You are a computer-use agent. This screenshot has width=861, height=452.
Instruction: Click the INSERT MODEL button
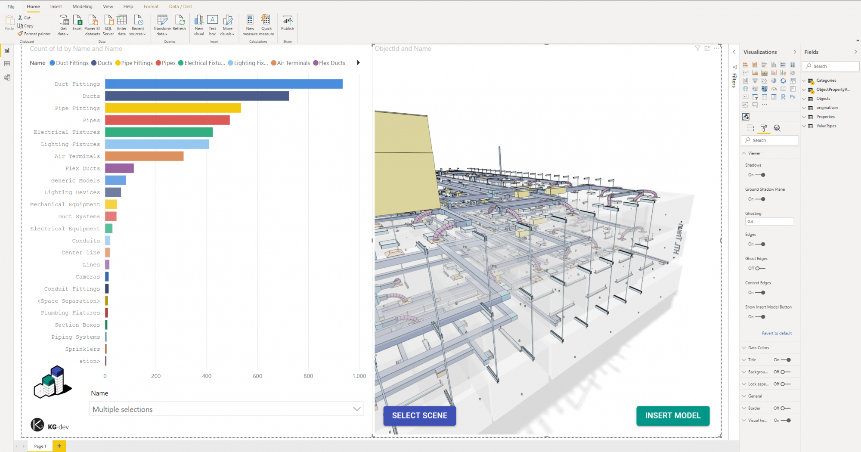672,416
